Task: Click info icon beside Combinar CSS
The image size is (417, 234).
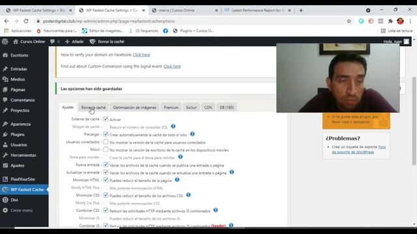Action: point(216,210)
